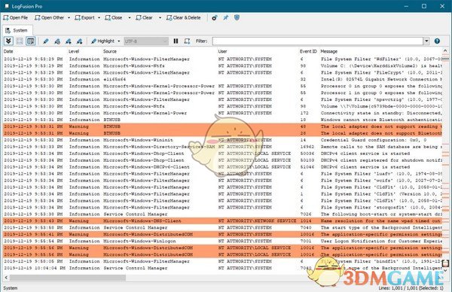Open the settings gear icon

click(215, 18)
